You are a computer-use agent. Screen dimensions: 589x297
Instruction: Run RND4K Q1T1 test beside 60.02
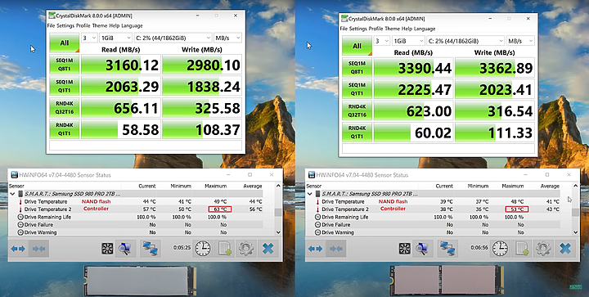[x=357, y=132]
